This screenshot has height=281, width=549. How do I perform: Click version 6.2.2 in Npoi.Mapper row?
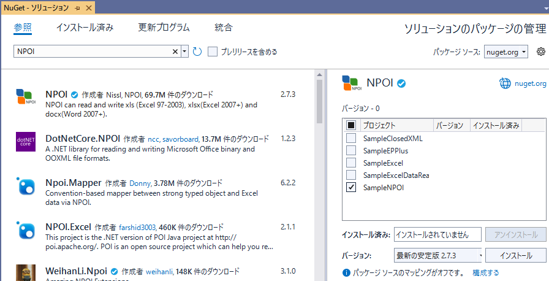pos(288,183)
